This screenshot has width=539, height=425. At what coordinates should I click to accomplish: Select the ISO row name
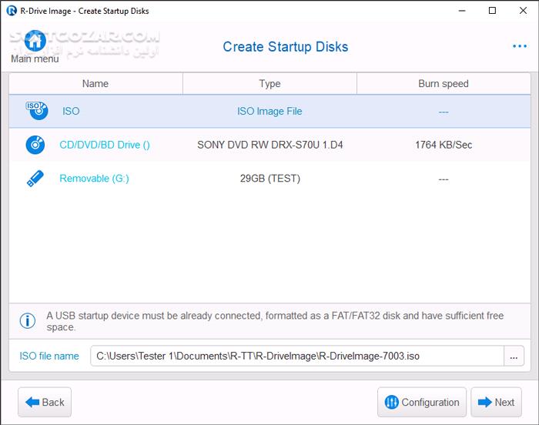pyautogui.click(x=71, y=111)
